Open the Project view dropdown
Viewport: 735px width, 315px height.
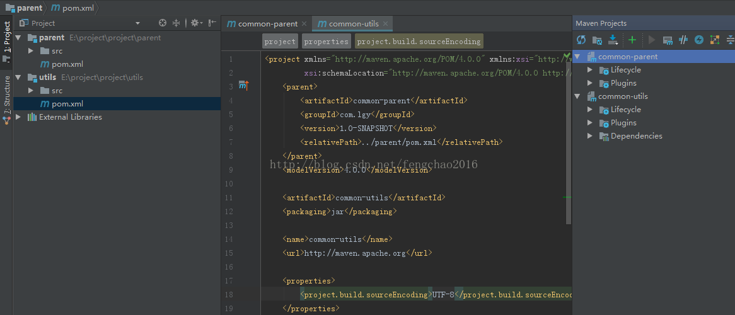pos(137,23)
